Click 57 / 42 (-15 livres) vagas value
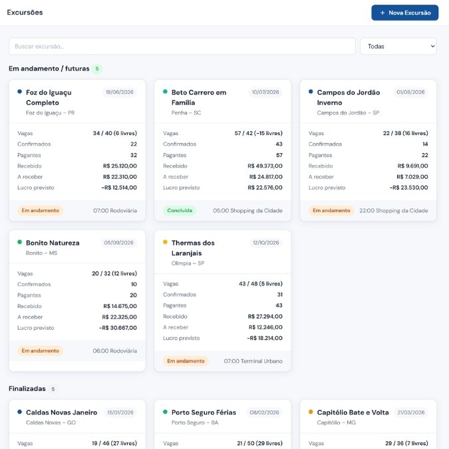Viewport: 449px width, 449px height. 258,133
